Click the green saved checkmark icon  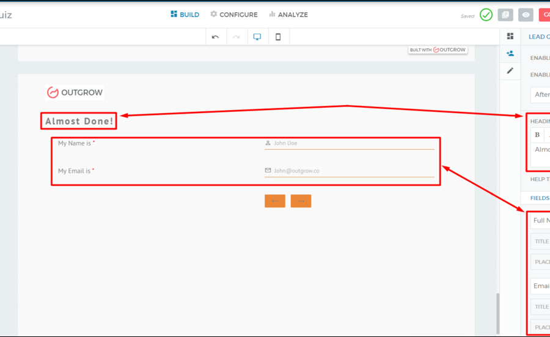486,15
